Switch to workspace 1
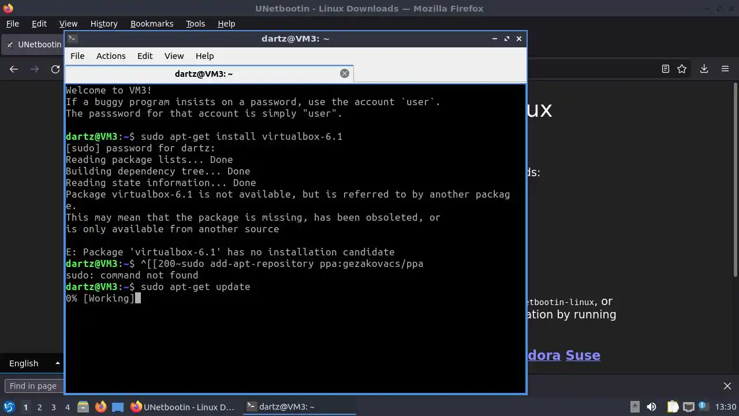 pyautogui.click(x=25, y=407)
